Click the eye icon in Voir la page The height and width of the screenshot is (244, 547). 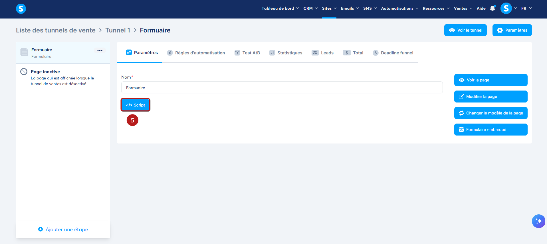pyautogui.click(x=462, y=80)
